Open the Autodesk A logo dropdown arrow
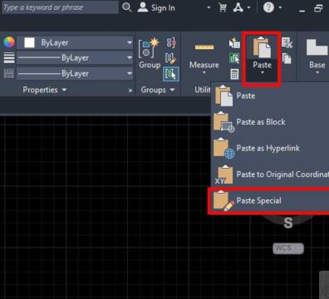This screenshot has height=299, width=329. tap(248, 7)
